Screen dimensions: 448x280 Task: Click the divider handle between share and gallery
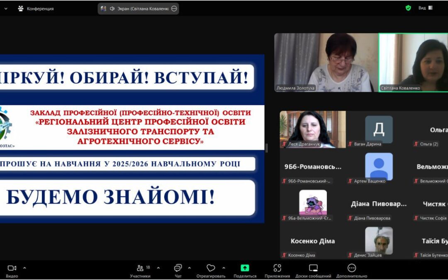tap(267, 148)
